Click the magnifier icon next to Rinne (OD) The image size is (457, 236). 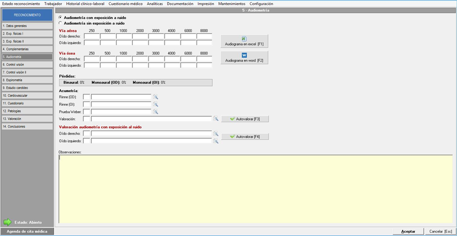coord(156,97)
